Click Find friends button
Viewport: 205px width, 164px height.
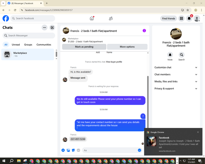169,18
